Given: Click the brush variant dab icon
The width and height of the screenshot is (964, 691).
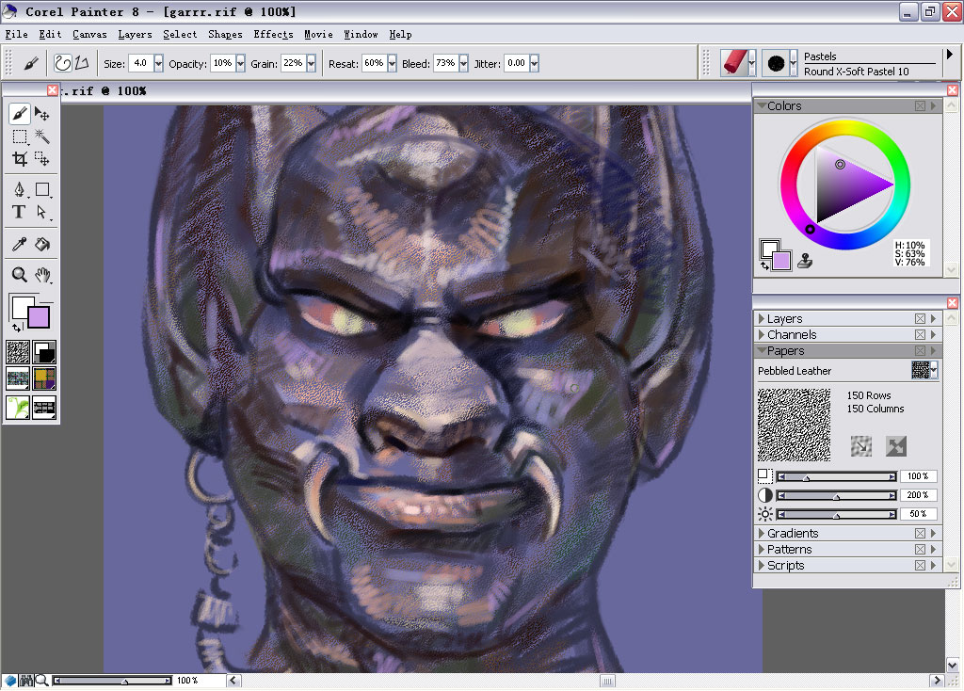Looking at the screenshot, I should tap(776, 63).
